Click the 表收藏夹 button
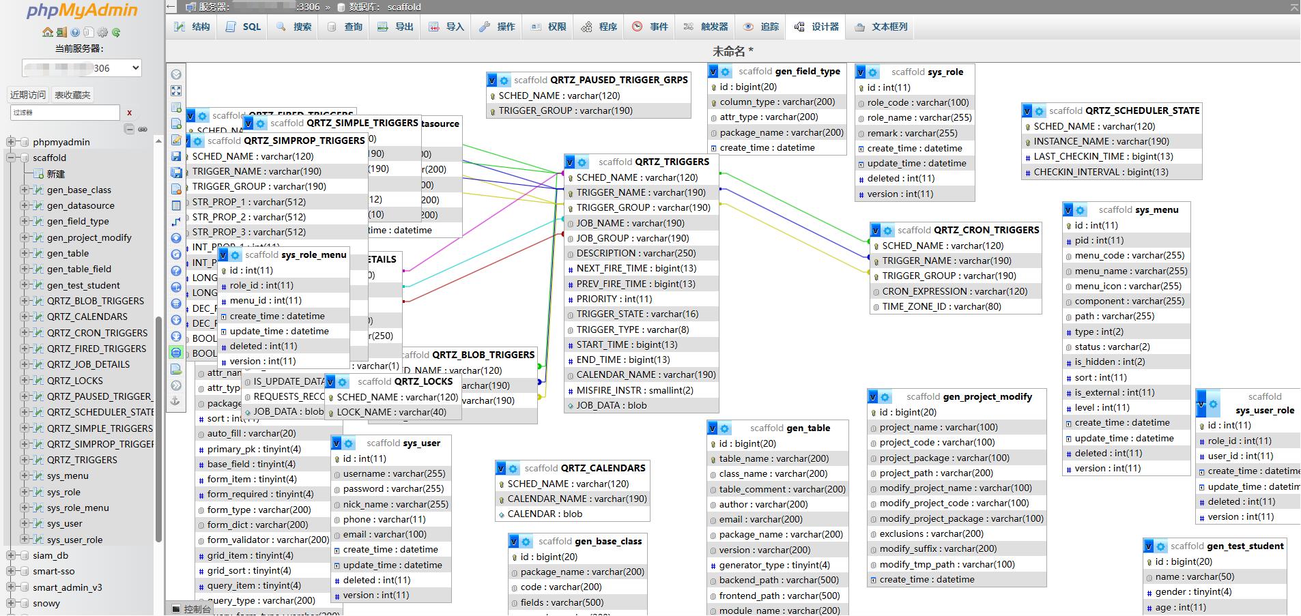Viewport: 1301px width, 616px height. [x=72, y=95]
